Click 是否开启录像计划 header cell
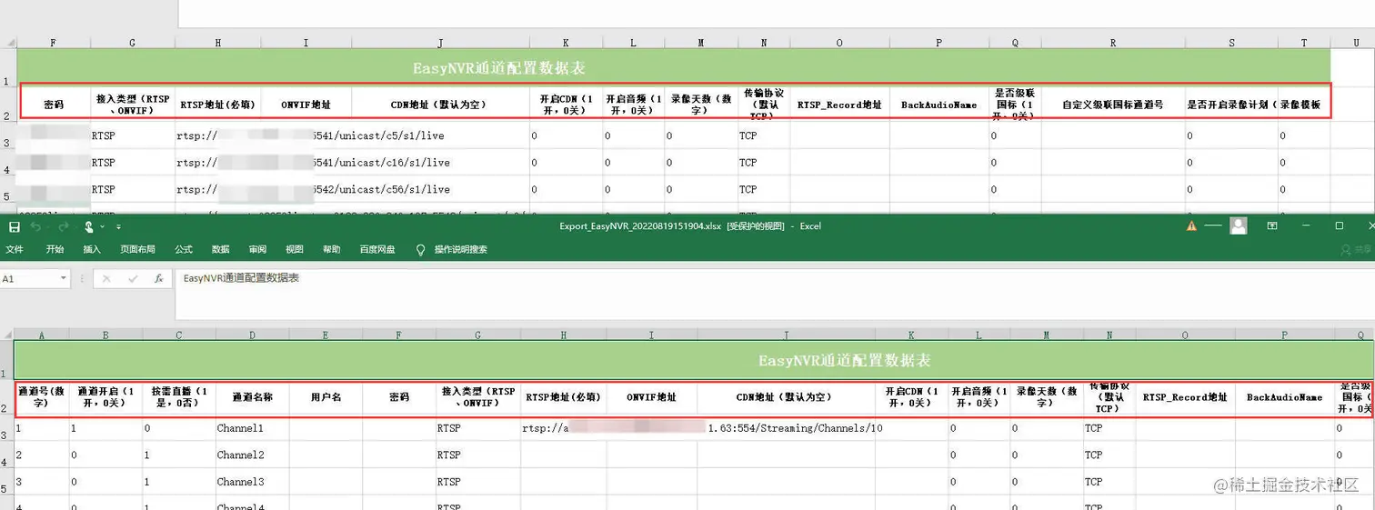Screen dimensions: 1375x510 1230,105
